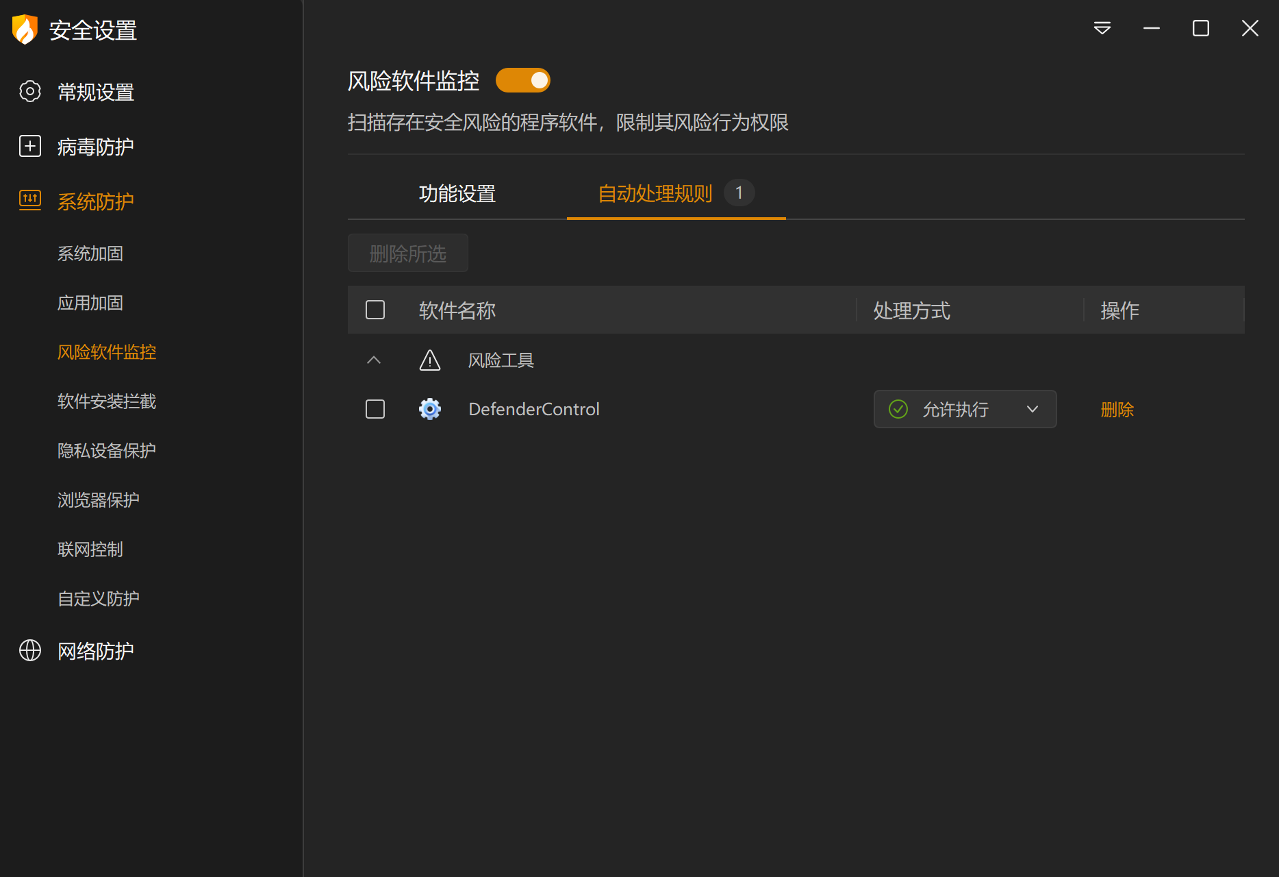Open 病毒防护 in the sidebar
Image resolution: width=1279 pixels, height=877 pixels.
point(96,147)
